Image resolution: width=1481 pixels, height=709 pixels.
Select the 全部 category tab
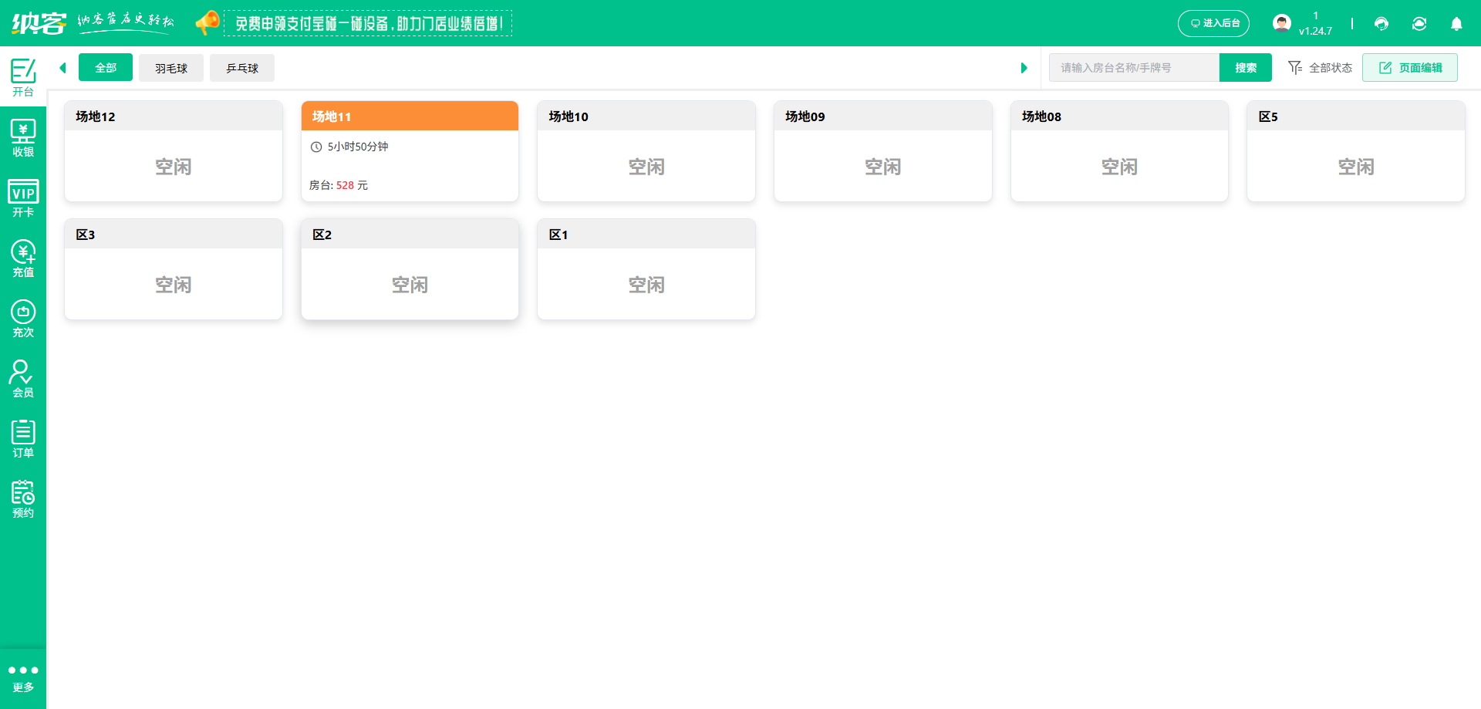pyautogui.click(x=106, y=68)
